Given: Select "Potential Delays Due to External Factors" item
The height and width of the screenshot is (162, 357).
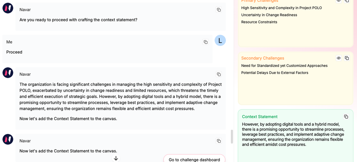Looking at the screenshot, I should pos(275,73).
